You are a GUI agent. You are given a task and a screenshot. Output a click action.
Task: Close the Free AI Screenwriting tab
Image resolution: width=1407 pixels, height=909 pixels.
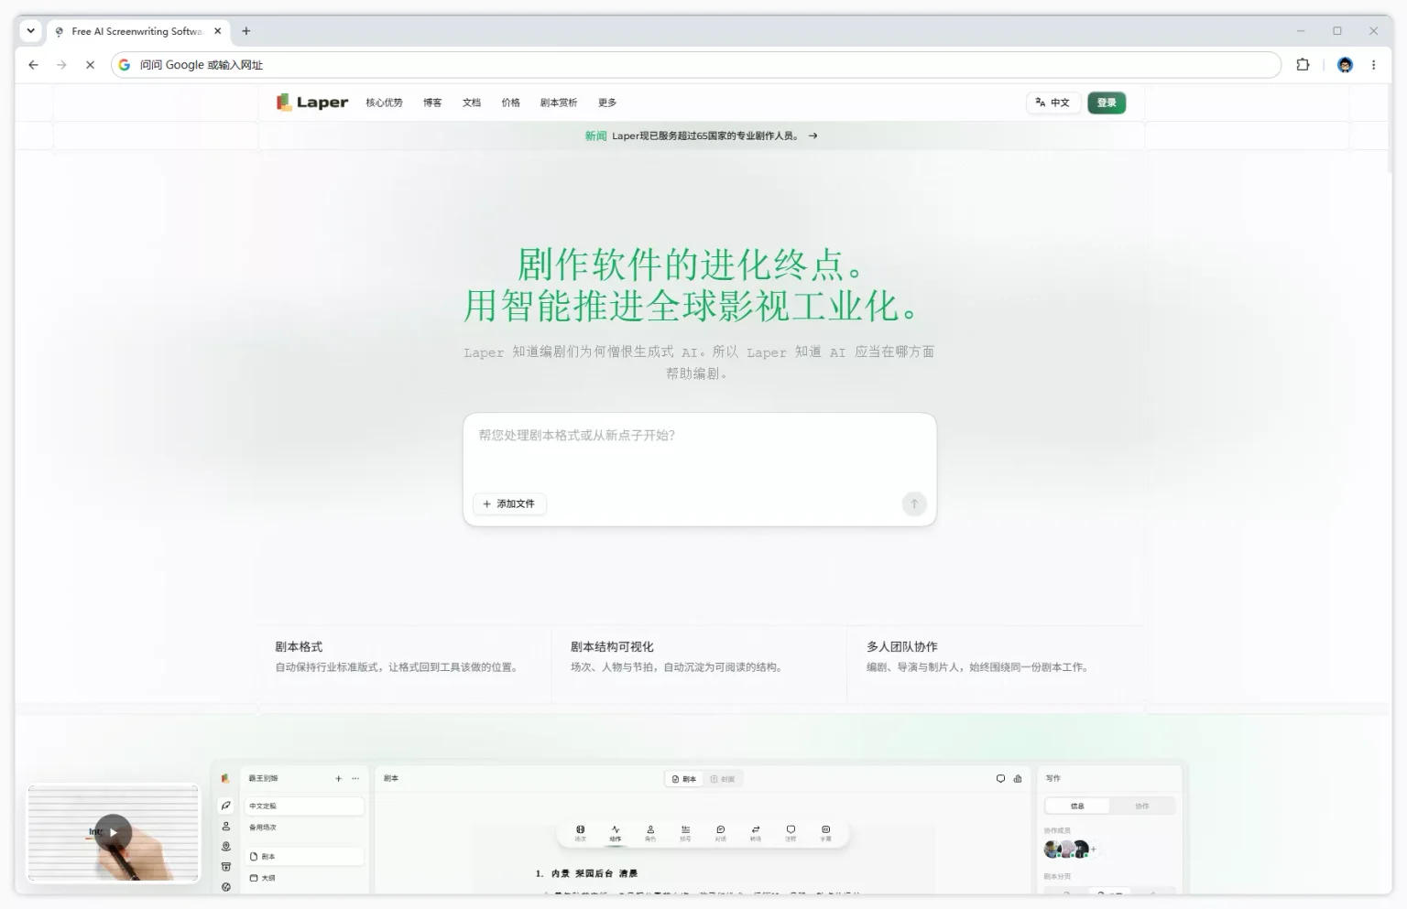[217, 31]
